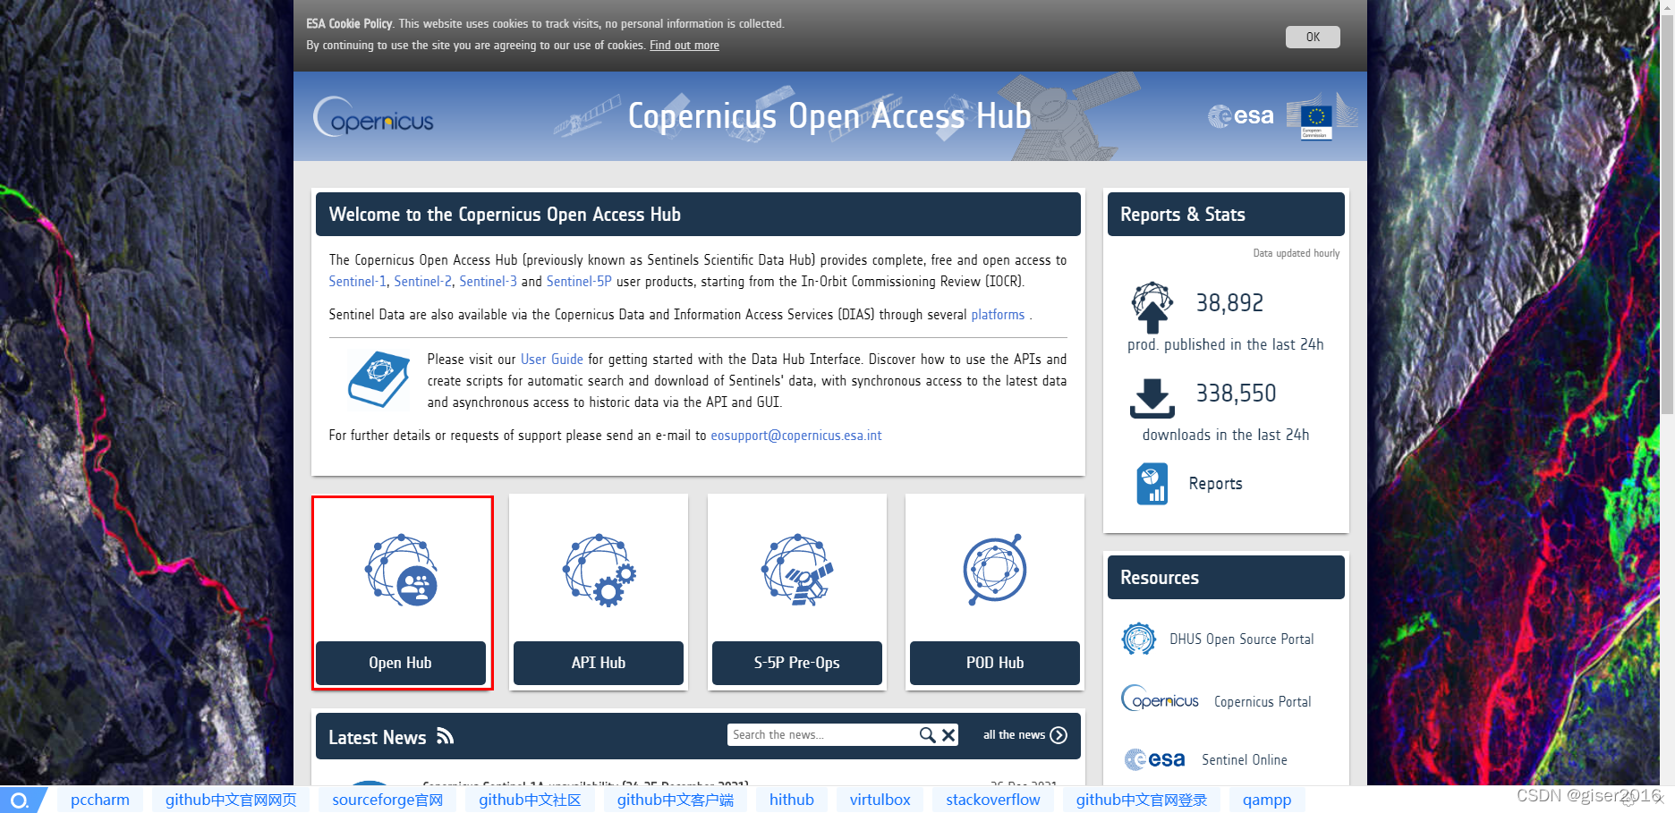Image resolution: width=1675 pixels, height=813 pixels.
Task: Open the API Hub button
Action: pyautogui.click(x=599, y=663)
